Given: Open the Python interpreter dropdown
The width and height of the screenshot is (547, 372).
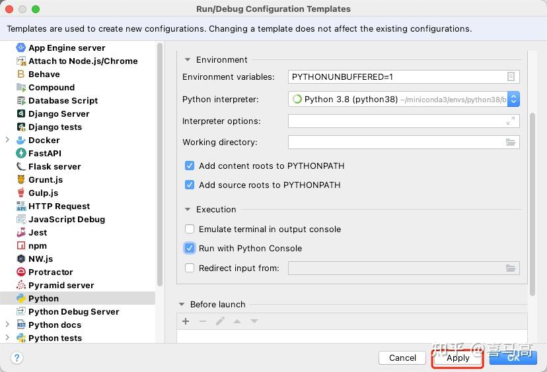Looking at the screenshot, I should pyautogui.click(x=513, y=100).
